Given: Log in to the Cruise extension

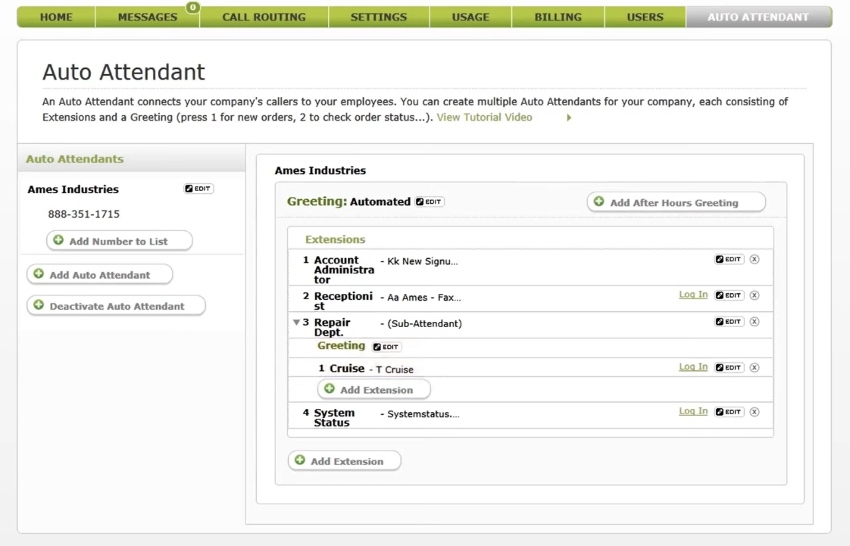Looking at the screenshot, I should [x=693, y=367].
